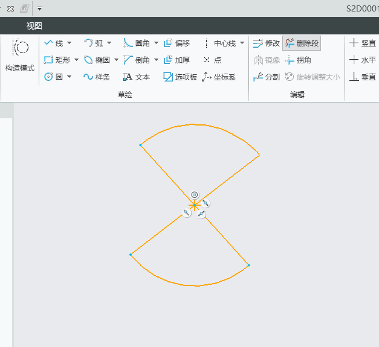
Task: Select the lower arc's right cyan endpoint
Action: point(248,265)
